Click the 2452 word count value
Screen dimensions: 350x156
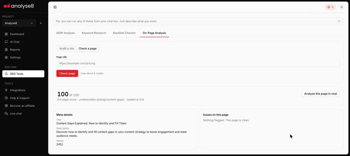coord(60,144)
